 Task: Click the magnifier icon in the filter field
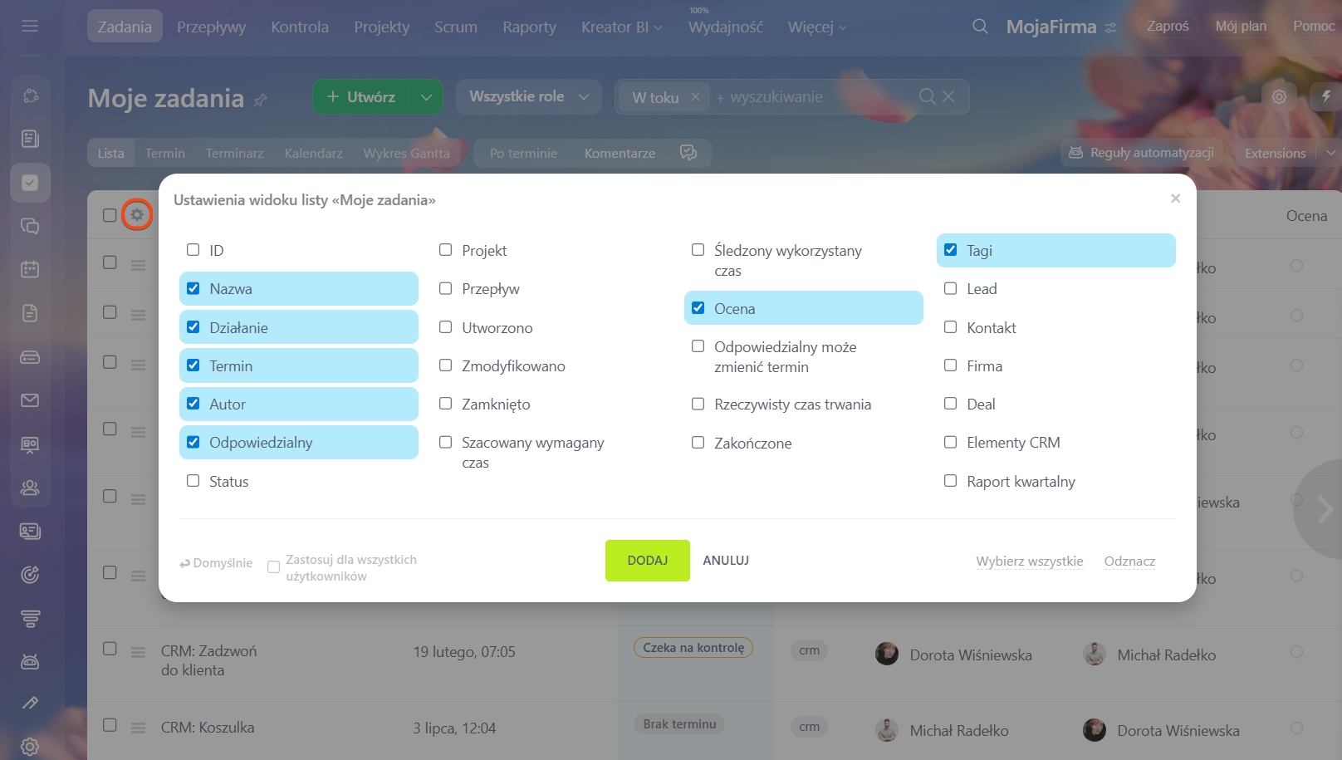[927, 97]
